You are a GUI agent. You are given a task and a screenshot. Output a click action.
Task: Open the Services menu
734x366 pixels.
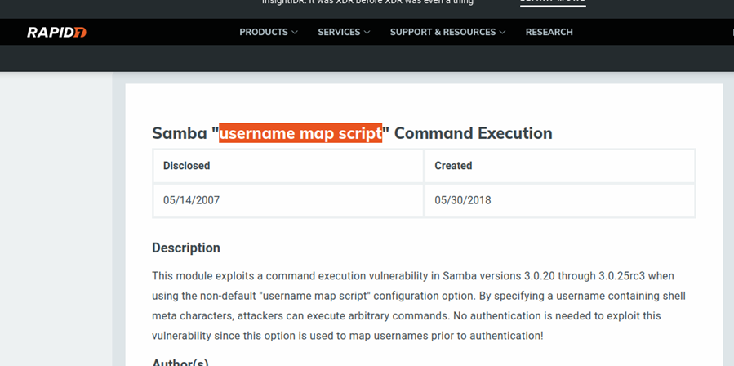tap(339, 33)
